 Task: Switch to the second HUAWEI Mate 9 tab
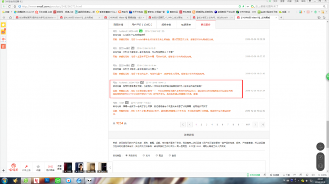pos(80,17)
